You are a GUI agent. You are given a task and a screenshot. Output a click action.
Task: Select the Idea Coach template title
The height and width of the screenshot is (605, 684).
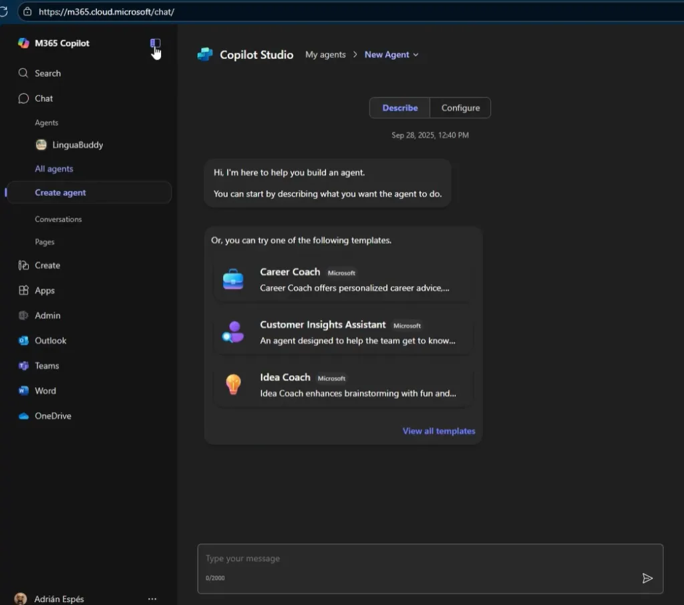pyautogui.click(x=285, y=377)
